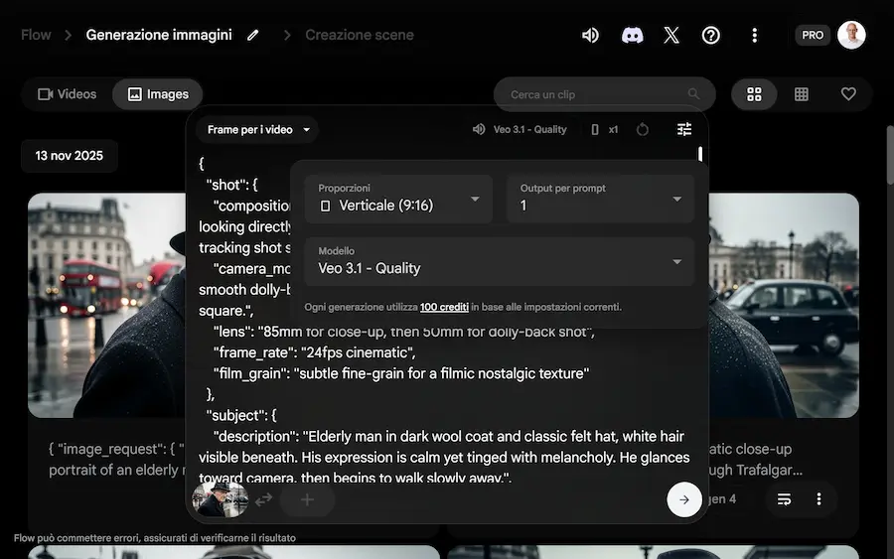894x559 pixels.
Task: Switch to large grid view
Action: coord(755,94)
